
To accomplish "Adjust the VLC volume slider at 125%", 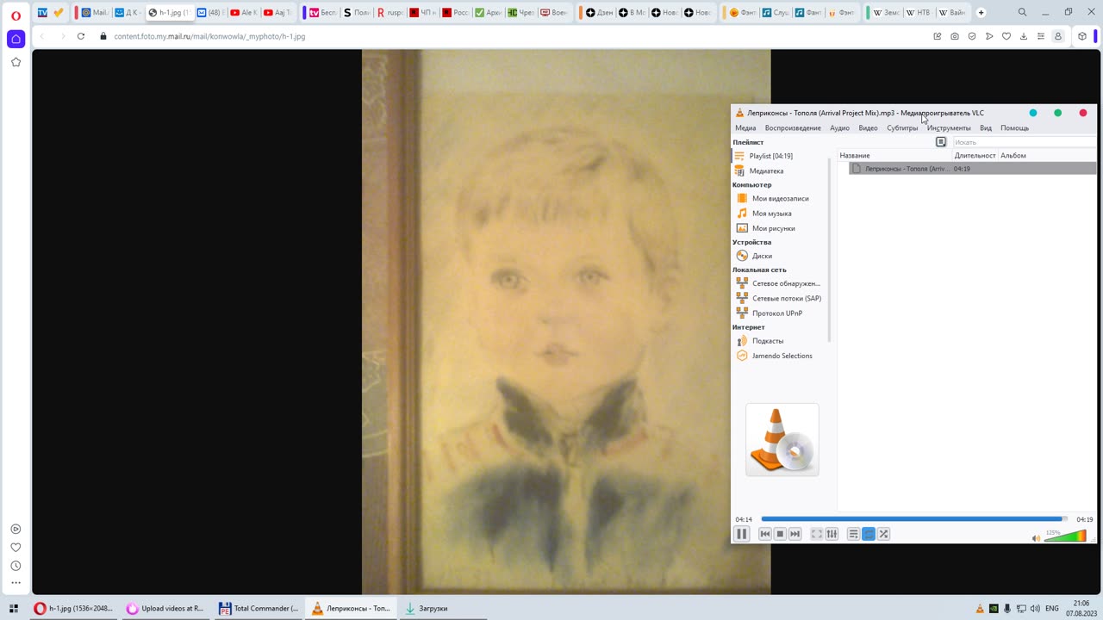I will [1065, 536].
